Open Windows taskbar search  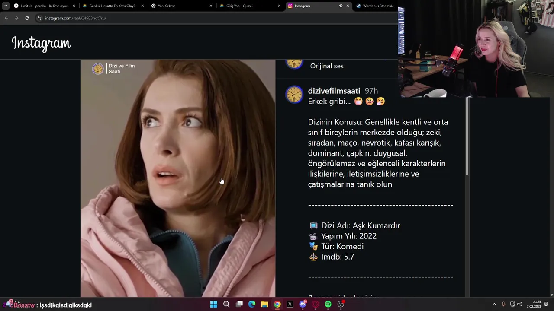(226, 304)
